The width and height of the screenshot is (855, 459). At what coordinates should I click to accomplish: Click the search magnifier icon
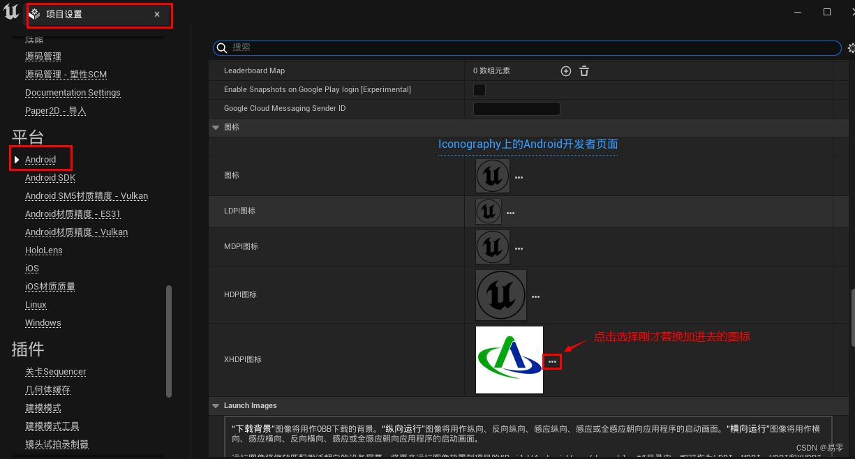click(221, 47)
